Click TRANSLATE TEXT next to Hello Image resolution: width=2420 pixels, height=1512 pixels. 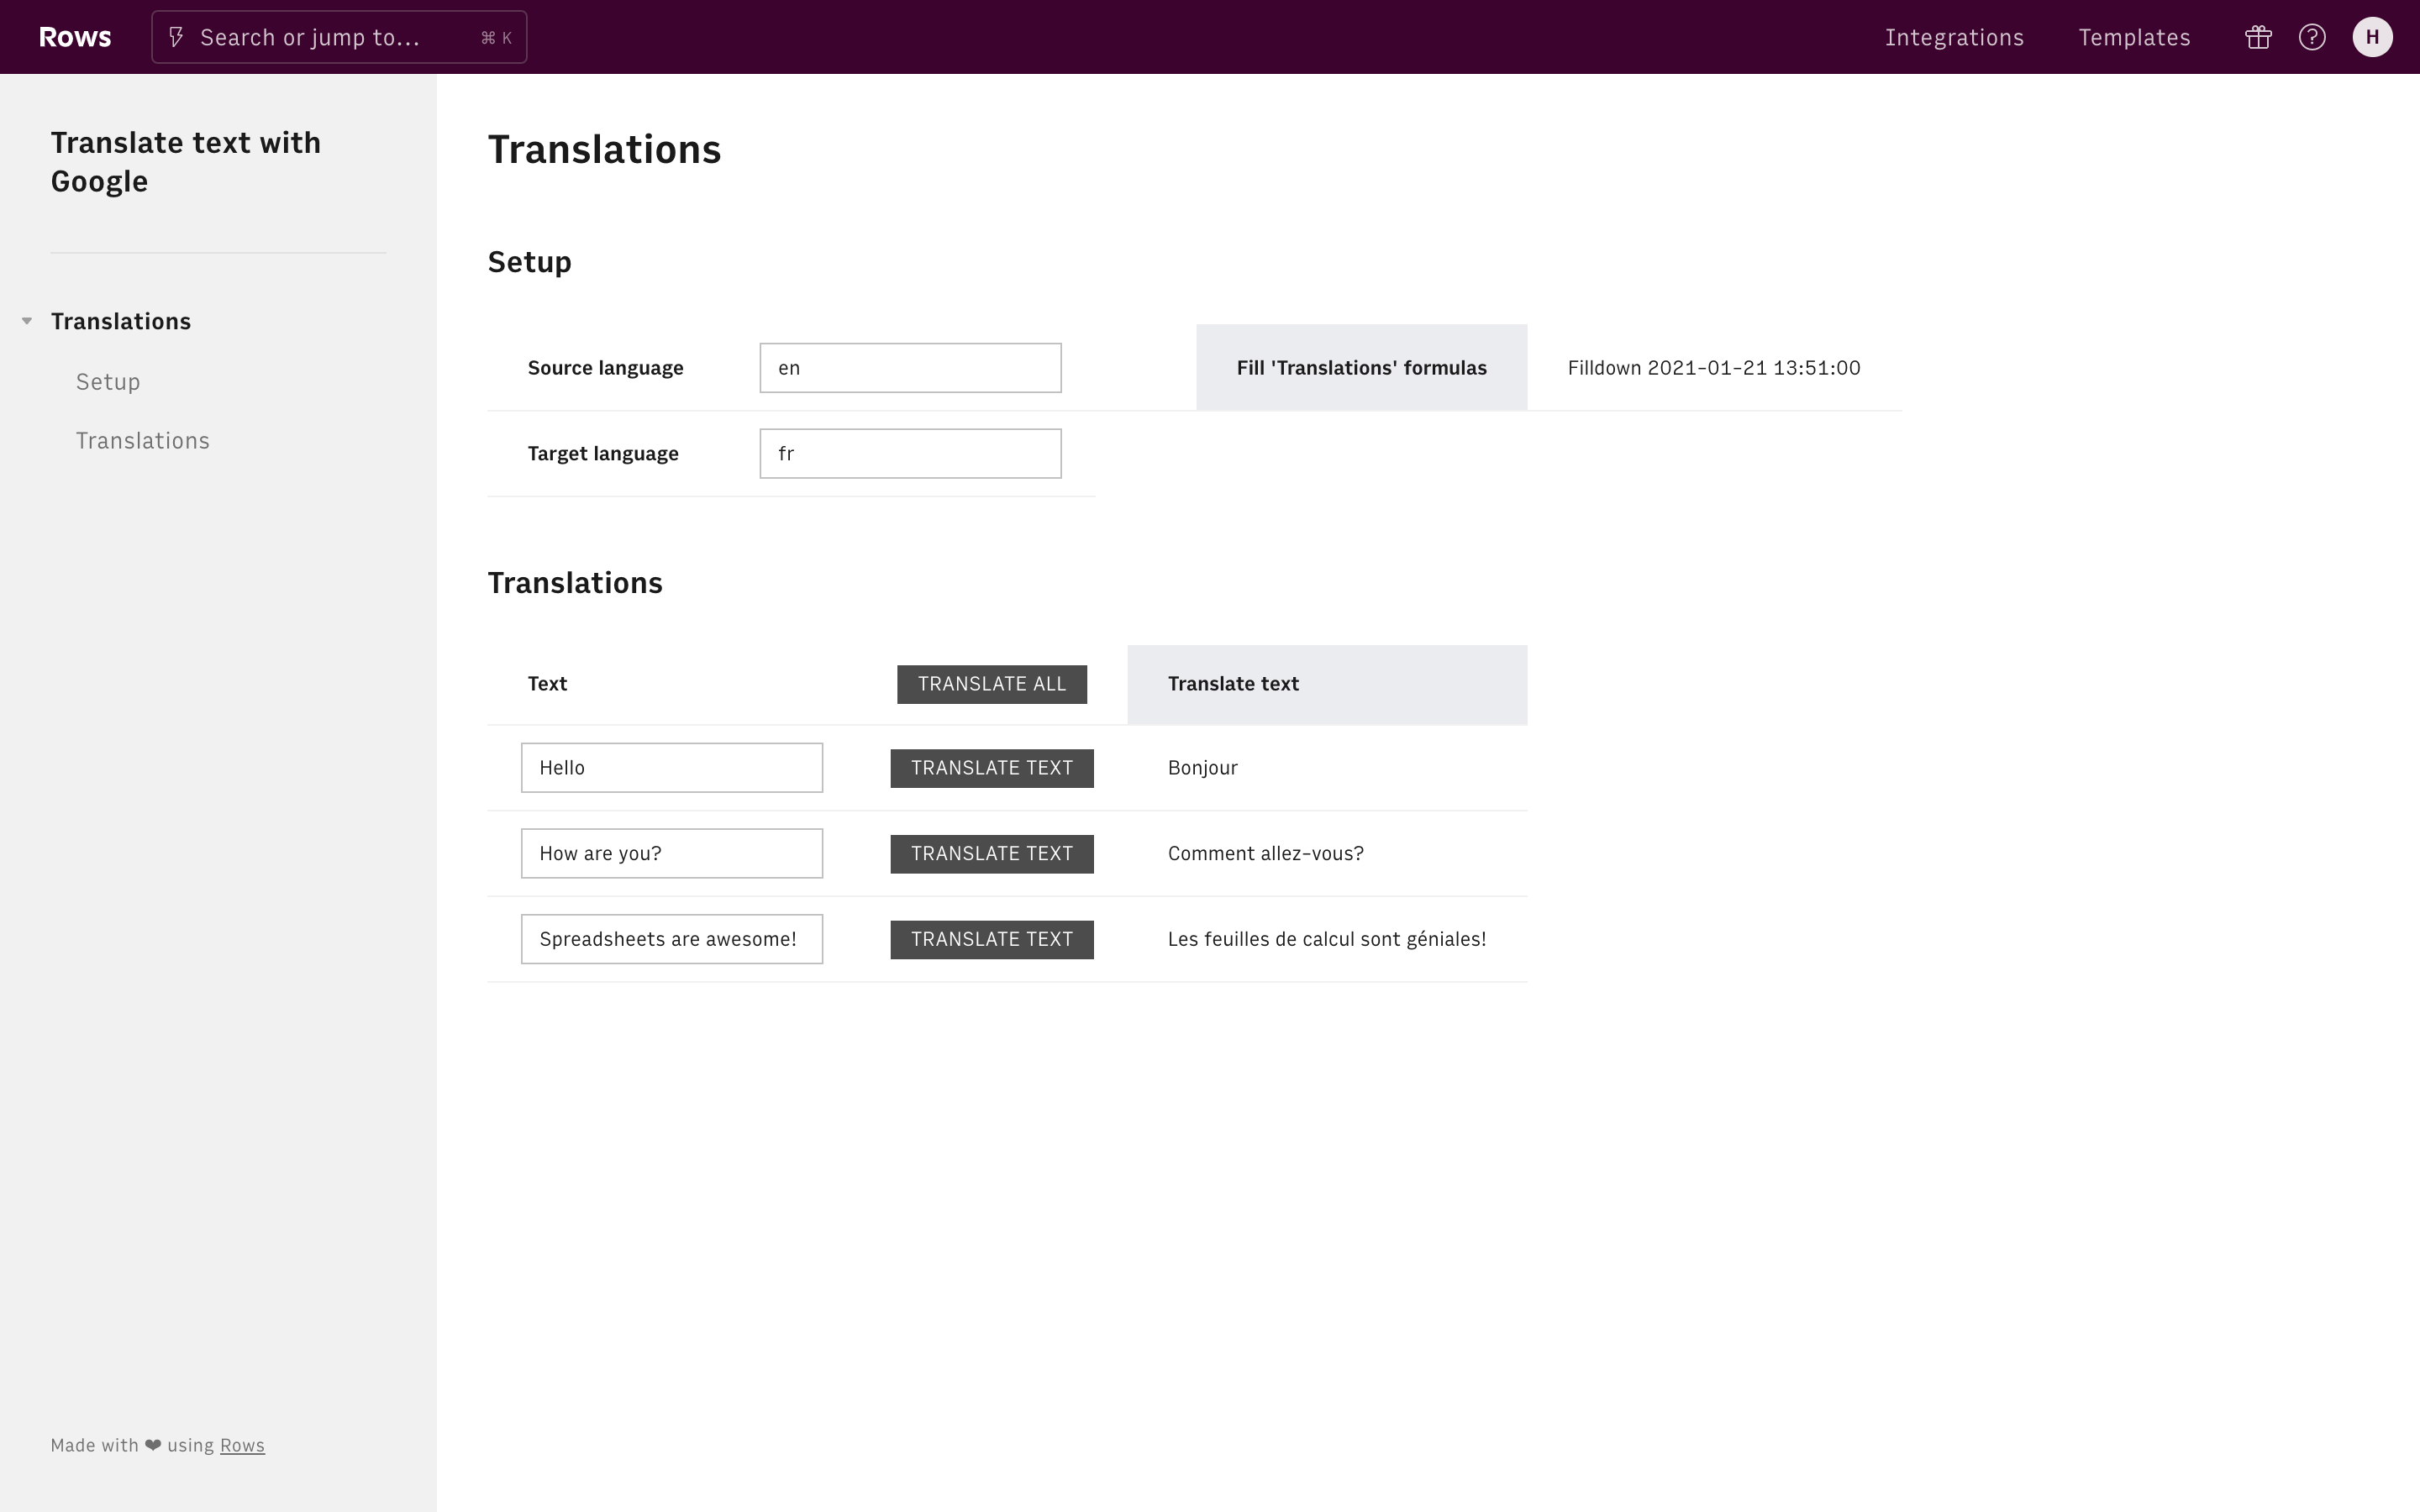pyautogui.click(x=991, y=768)
